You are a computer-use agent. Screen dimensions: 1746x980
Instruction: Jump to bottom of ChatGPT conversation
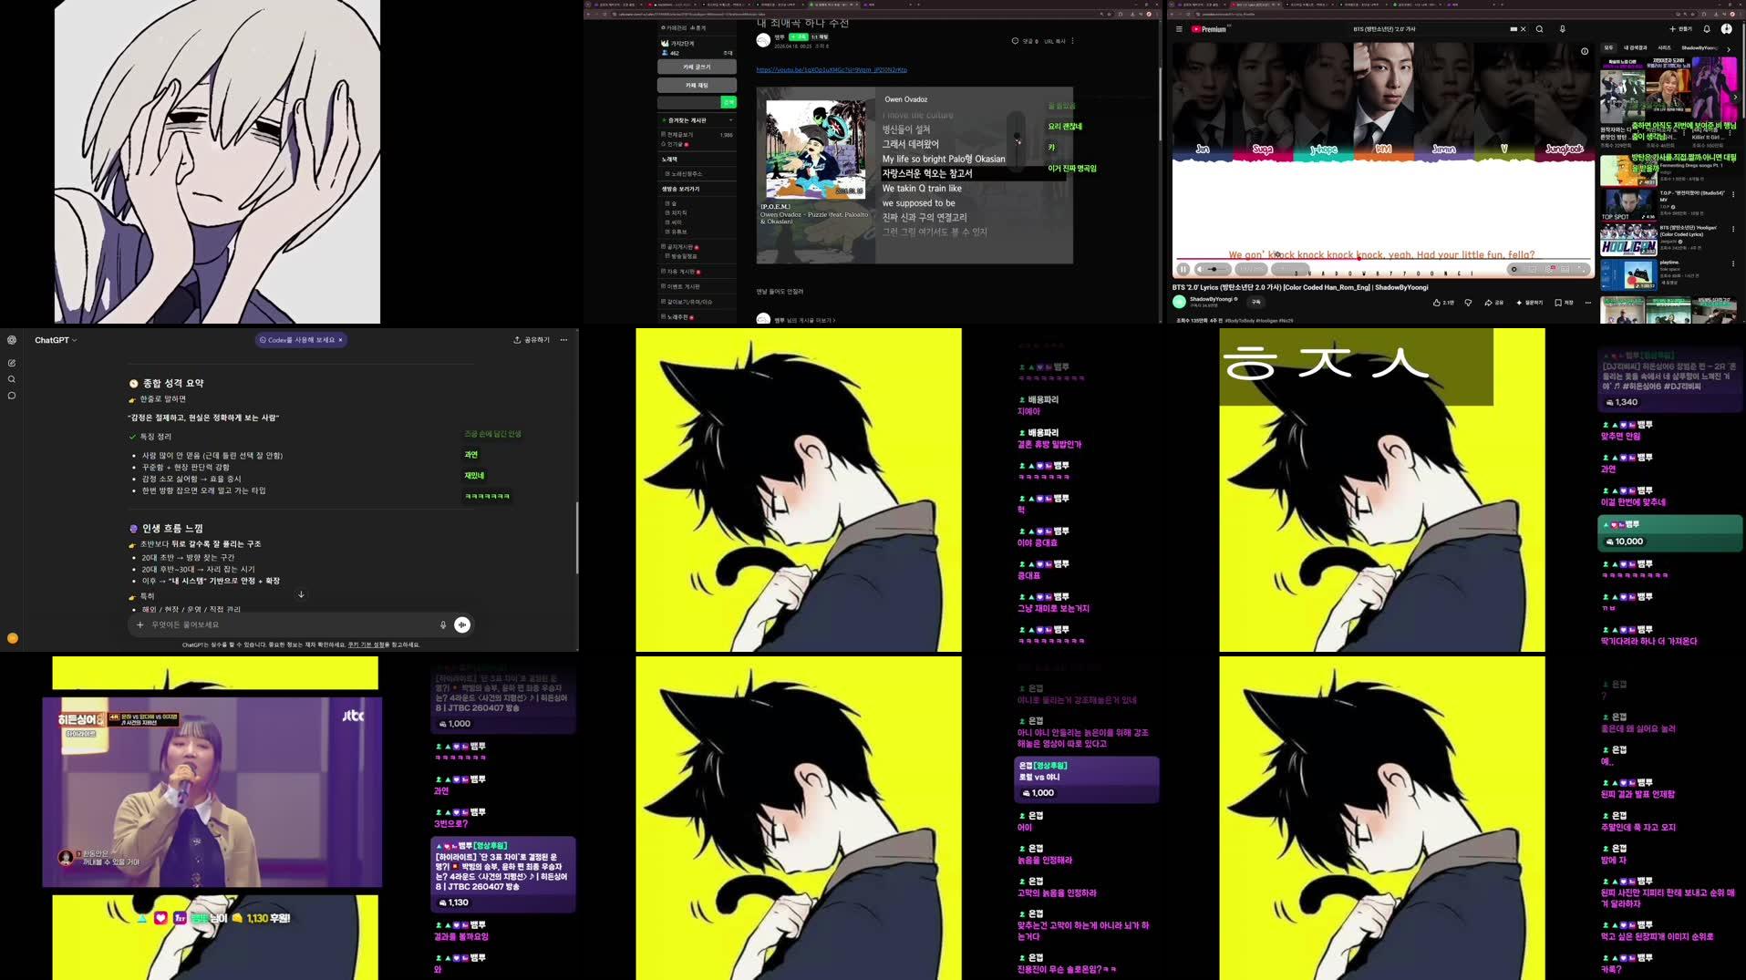[301, 594]
